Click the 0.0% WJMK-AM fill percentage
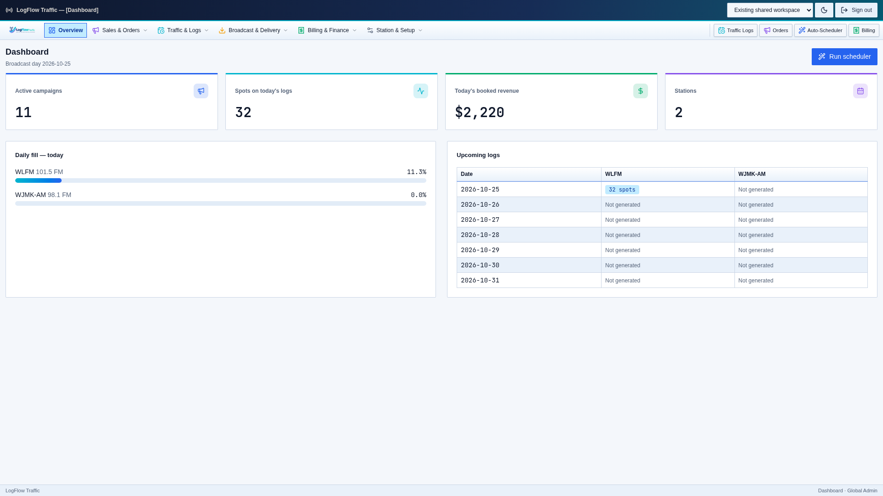Screen dimensions: 883x496 (419, 195)
